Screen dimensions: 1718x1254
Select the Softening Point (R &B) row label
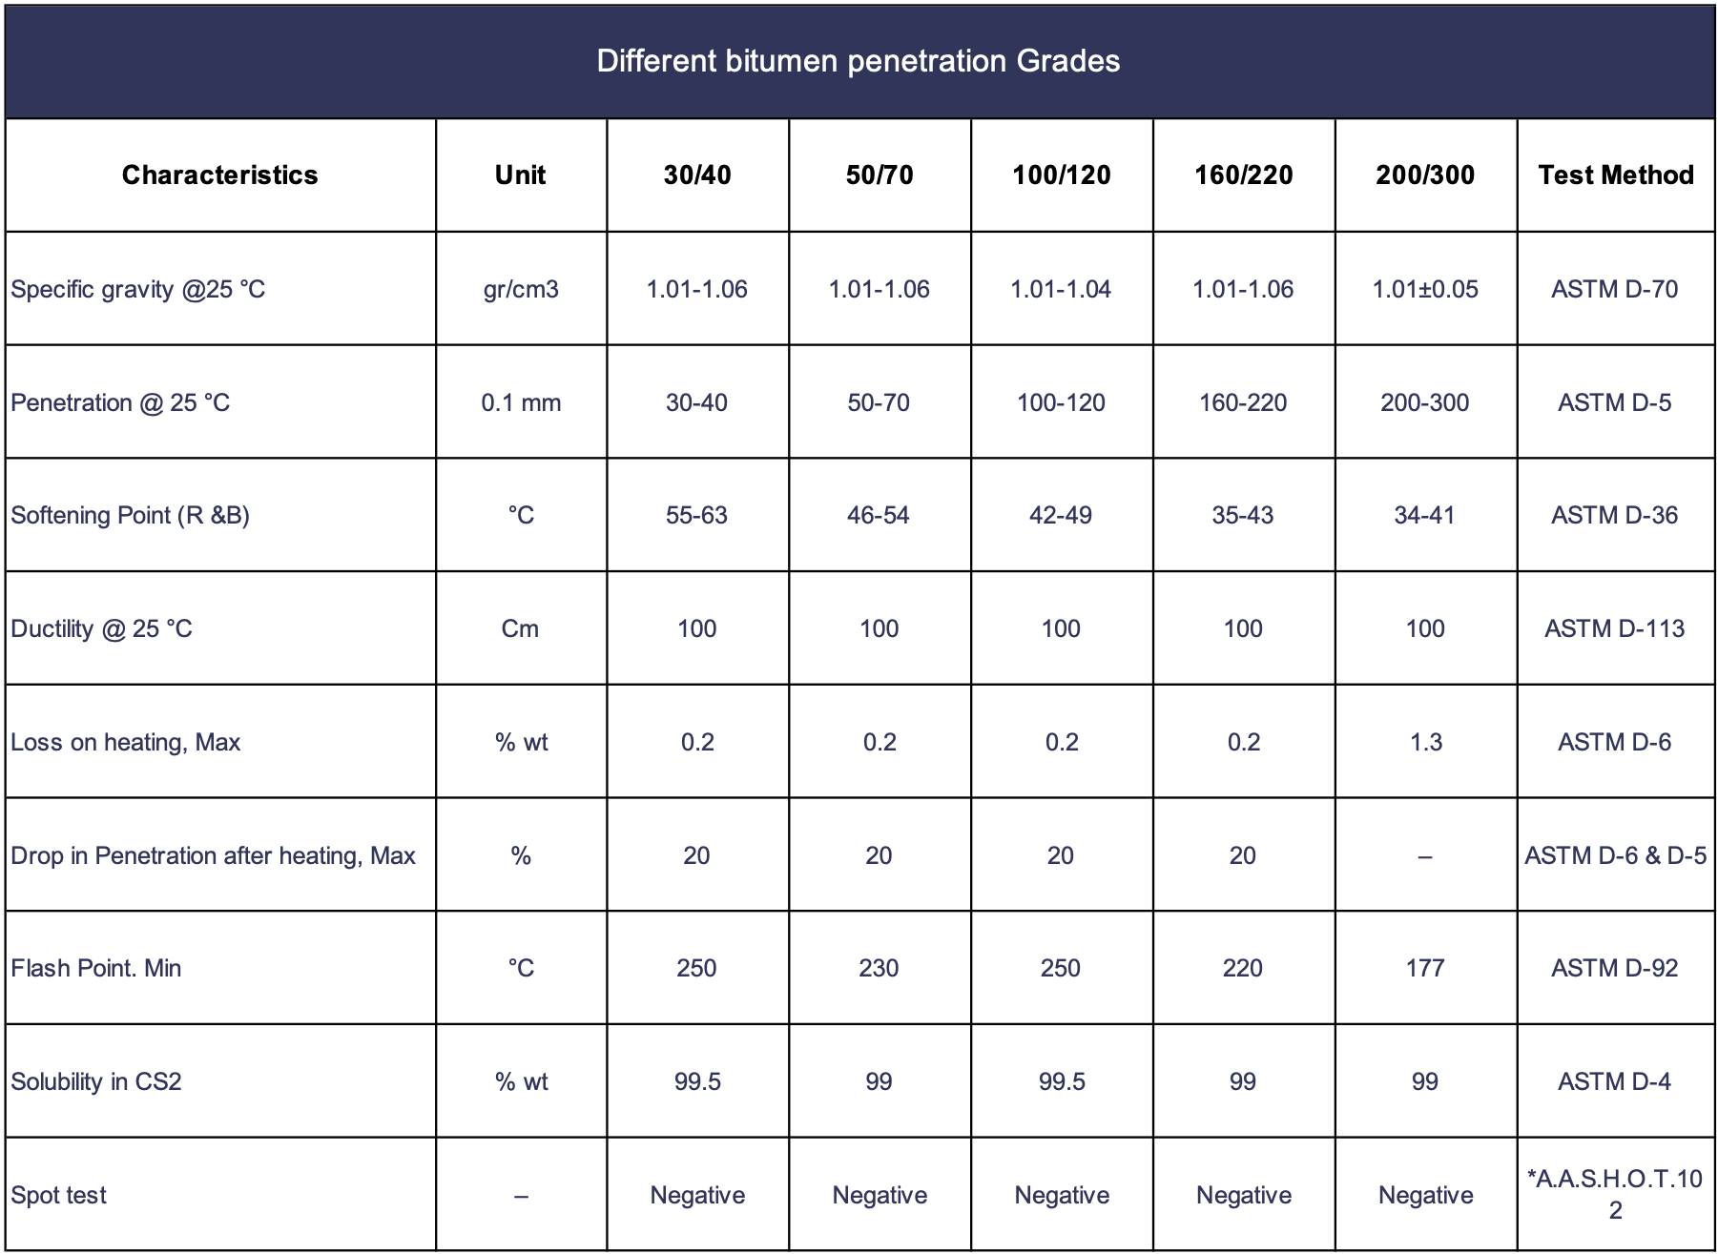click(x=130, y=515)
